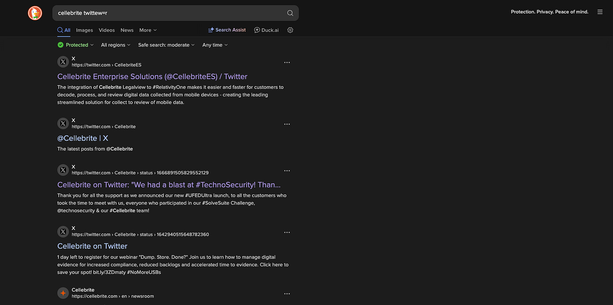The height and width of the screenshot is (305, 613).
Task: Open the search settings gear icon
Action: click(290, 30)
